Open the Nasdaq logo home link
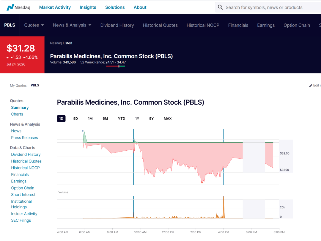 coord(18,7)
